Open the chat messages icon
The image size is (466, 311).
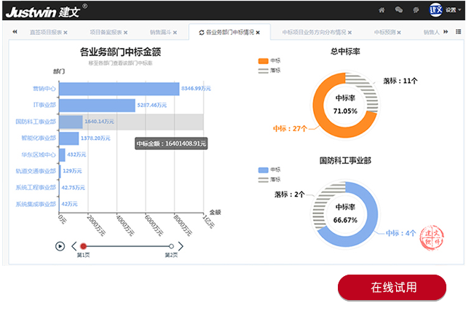(399, 10)
